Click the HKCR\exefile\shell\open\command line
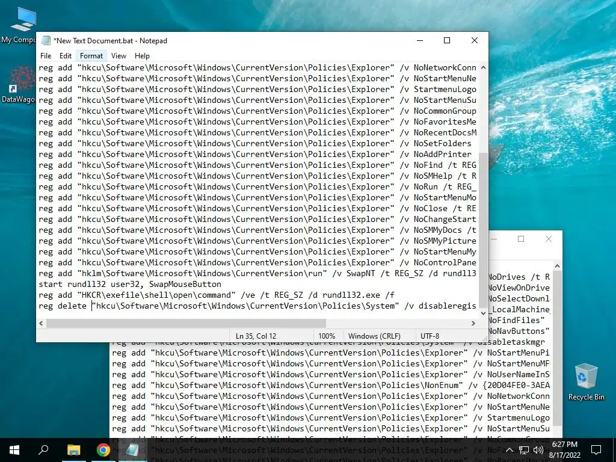This screenshot has height=462, width=616. (x=217, y=295)
